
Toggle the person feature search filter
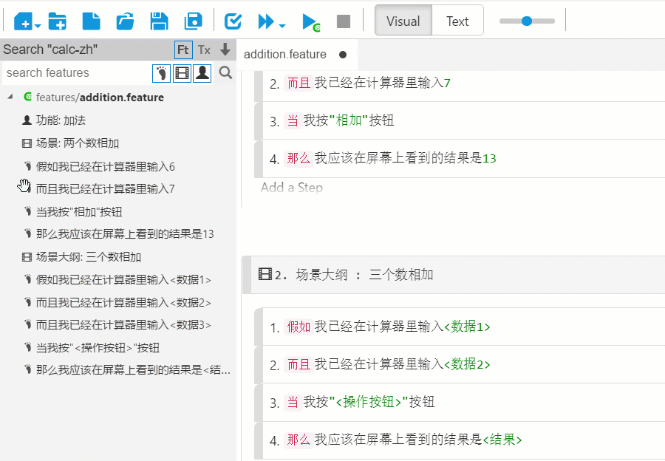click(202, 72)
